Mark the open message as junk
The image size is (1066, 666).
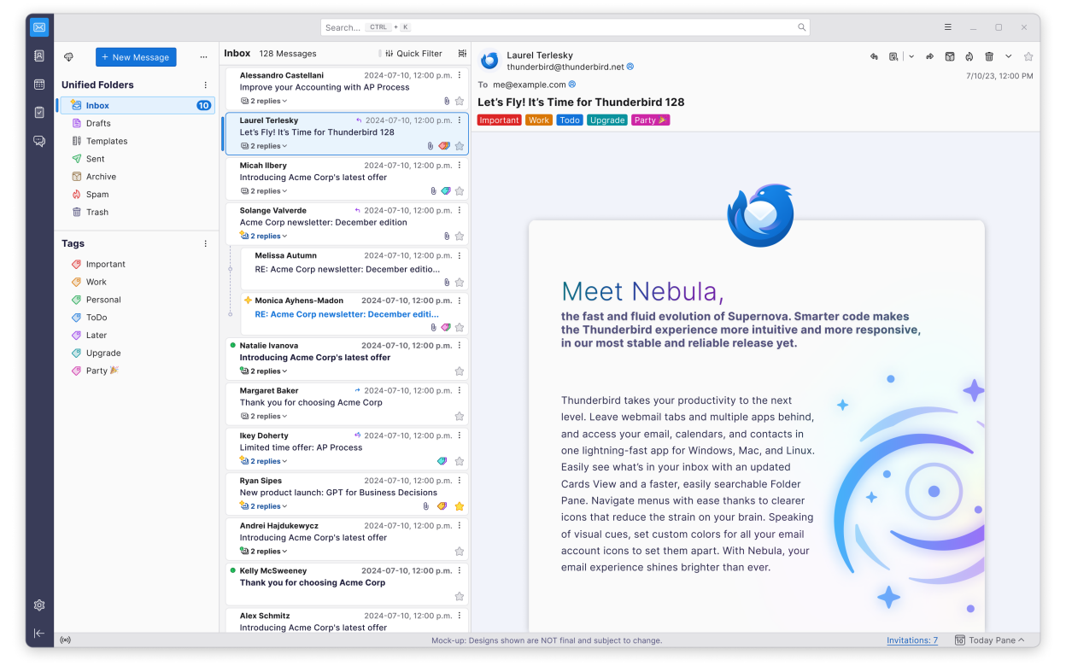coord(969,56)
